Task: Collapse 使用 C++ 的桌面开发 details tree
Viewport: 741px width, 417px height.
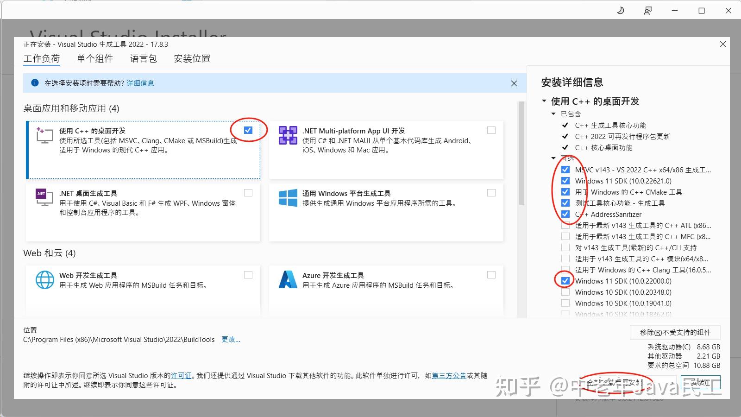Action: [544, 101]
